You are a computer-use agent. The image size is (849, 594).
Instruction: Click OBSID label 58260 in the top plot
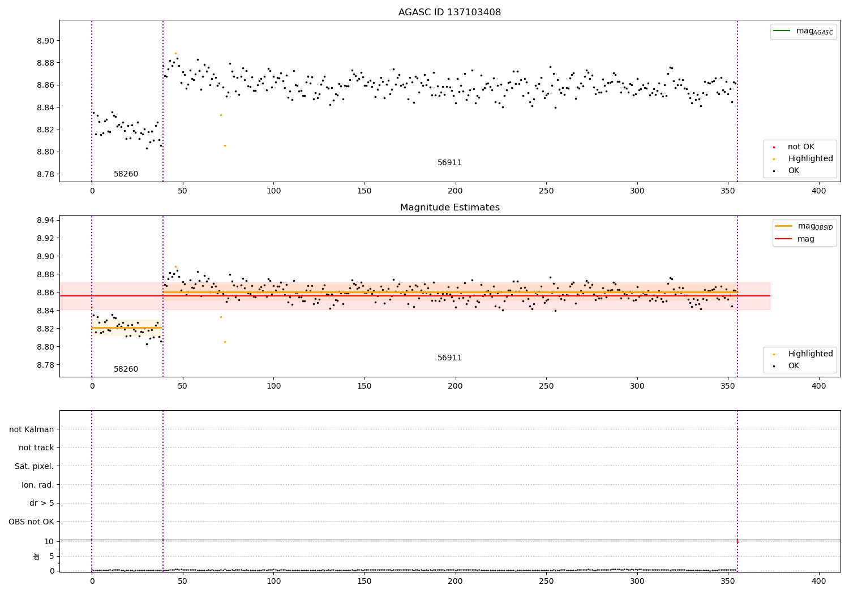click(x=126, y=174)
